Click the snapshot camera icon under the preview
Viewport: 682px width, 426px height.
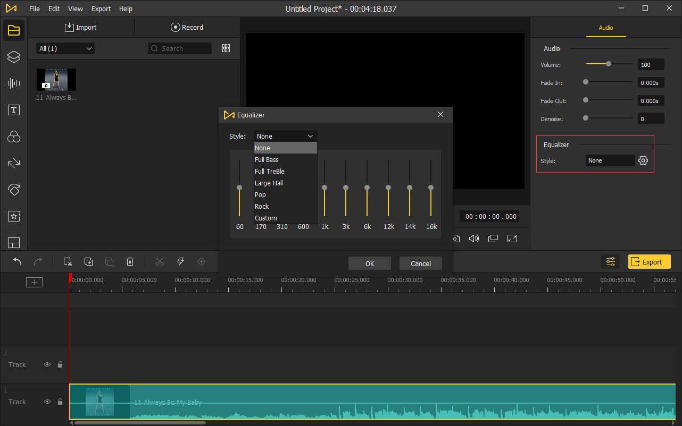(x=456, y=238)
